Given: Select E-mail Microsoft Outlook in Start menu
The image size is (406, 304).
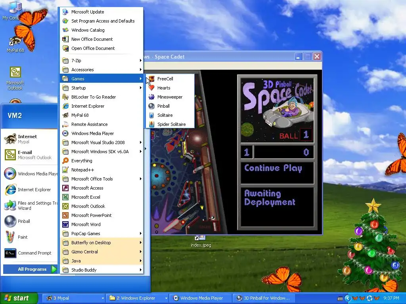Looking at the screenshot, I should [x=29, y=155].
